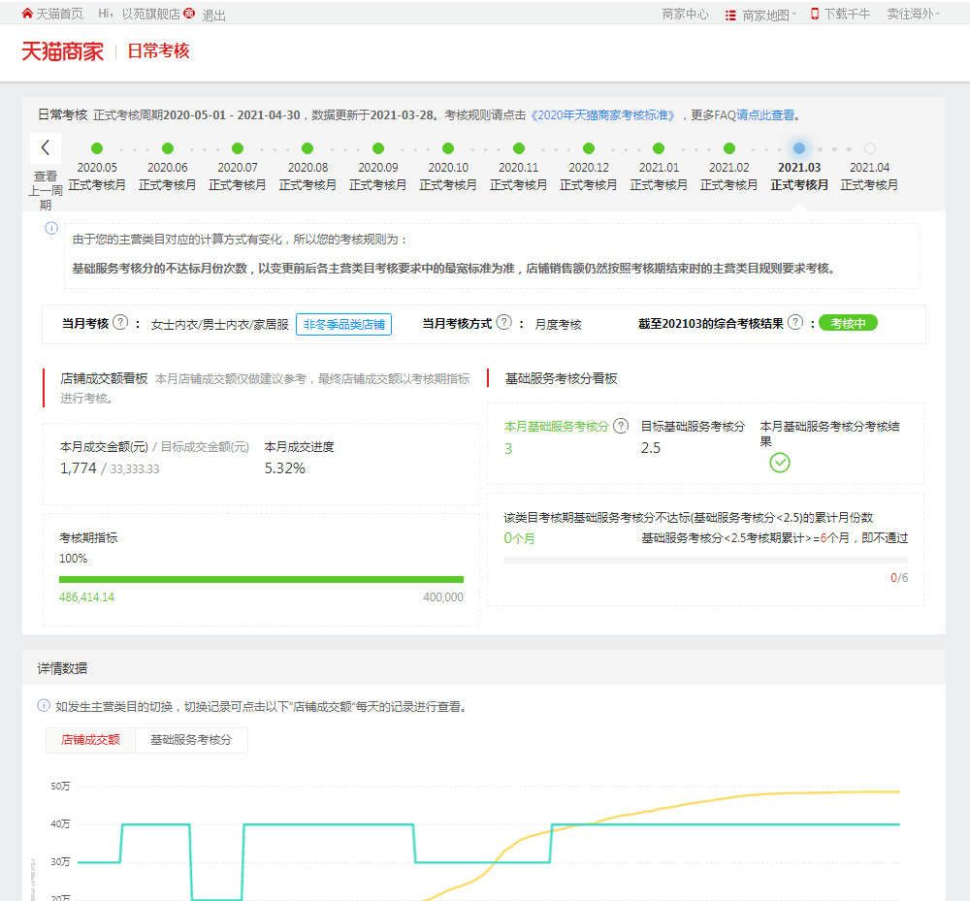Click the help icon beside 本月基础服务考核分

pyautogui.click(x=621, y=426)
